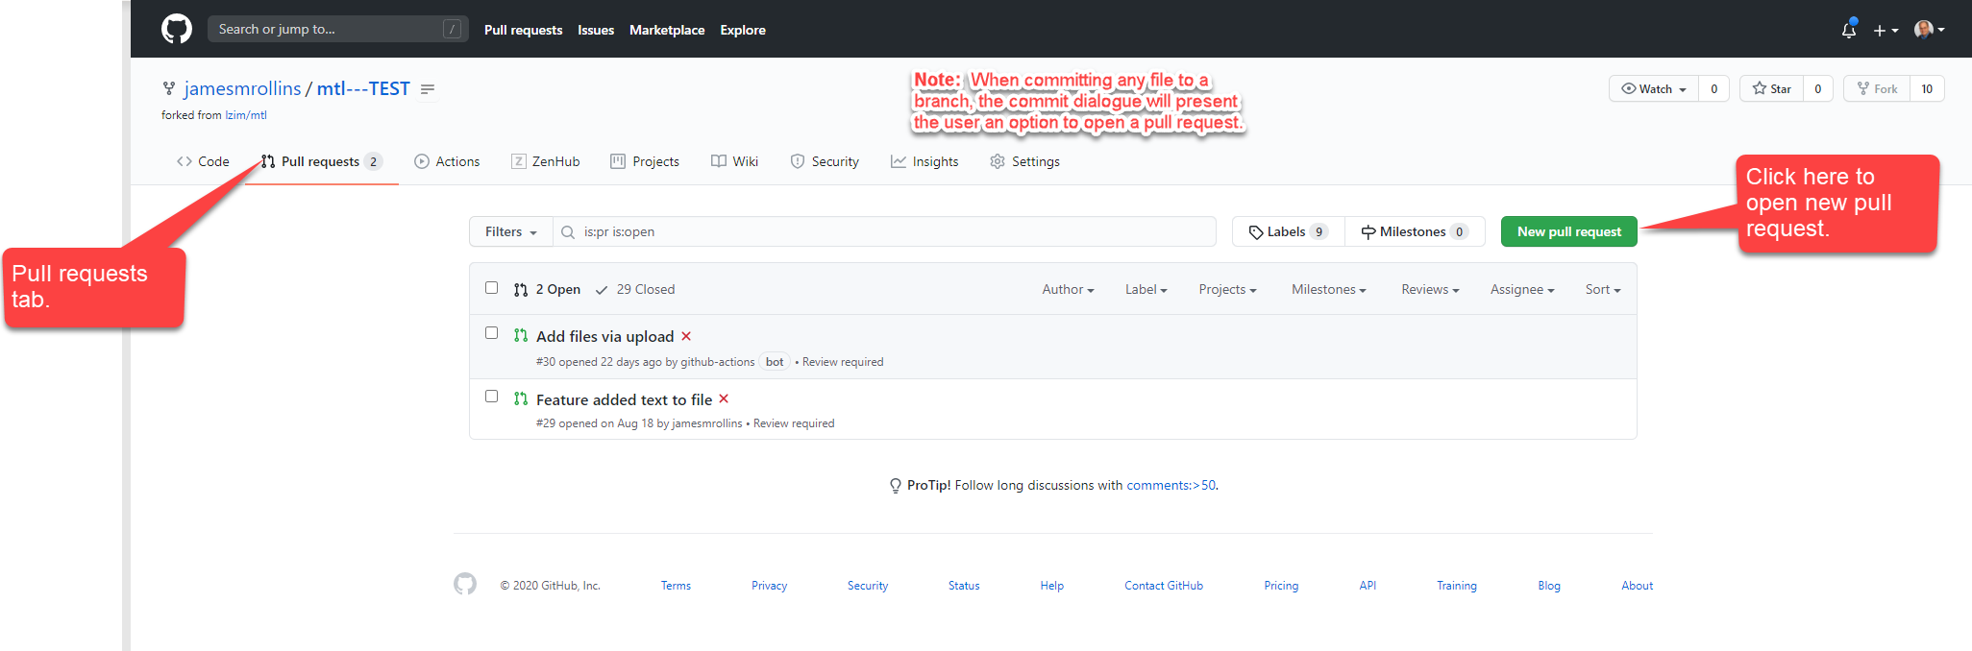The height and width of the screenshot is (651, 1972).
Task: Switch to the Code tab
Action: pos(203,161)
